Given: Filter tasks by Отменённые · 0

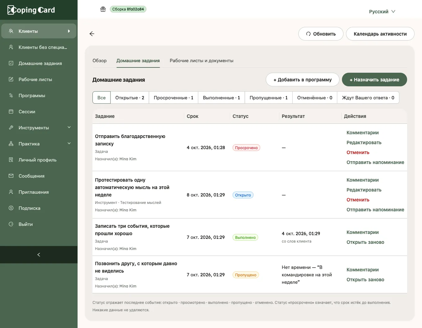Looking at the screenshot, I should click(x=315, y=97).
